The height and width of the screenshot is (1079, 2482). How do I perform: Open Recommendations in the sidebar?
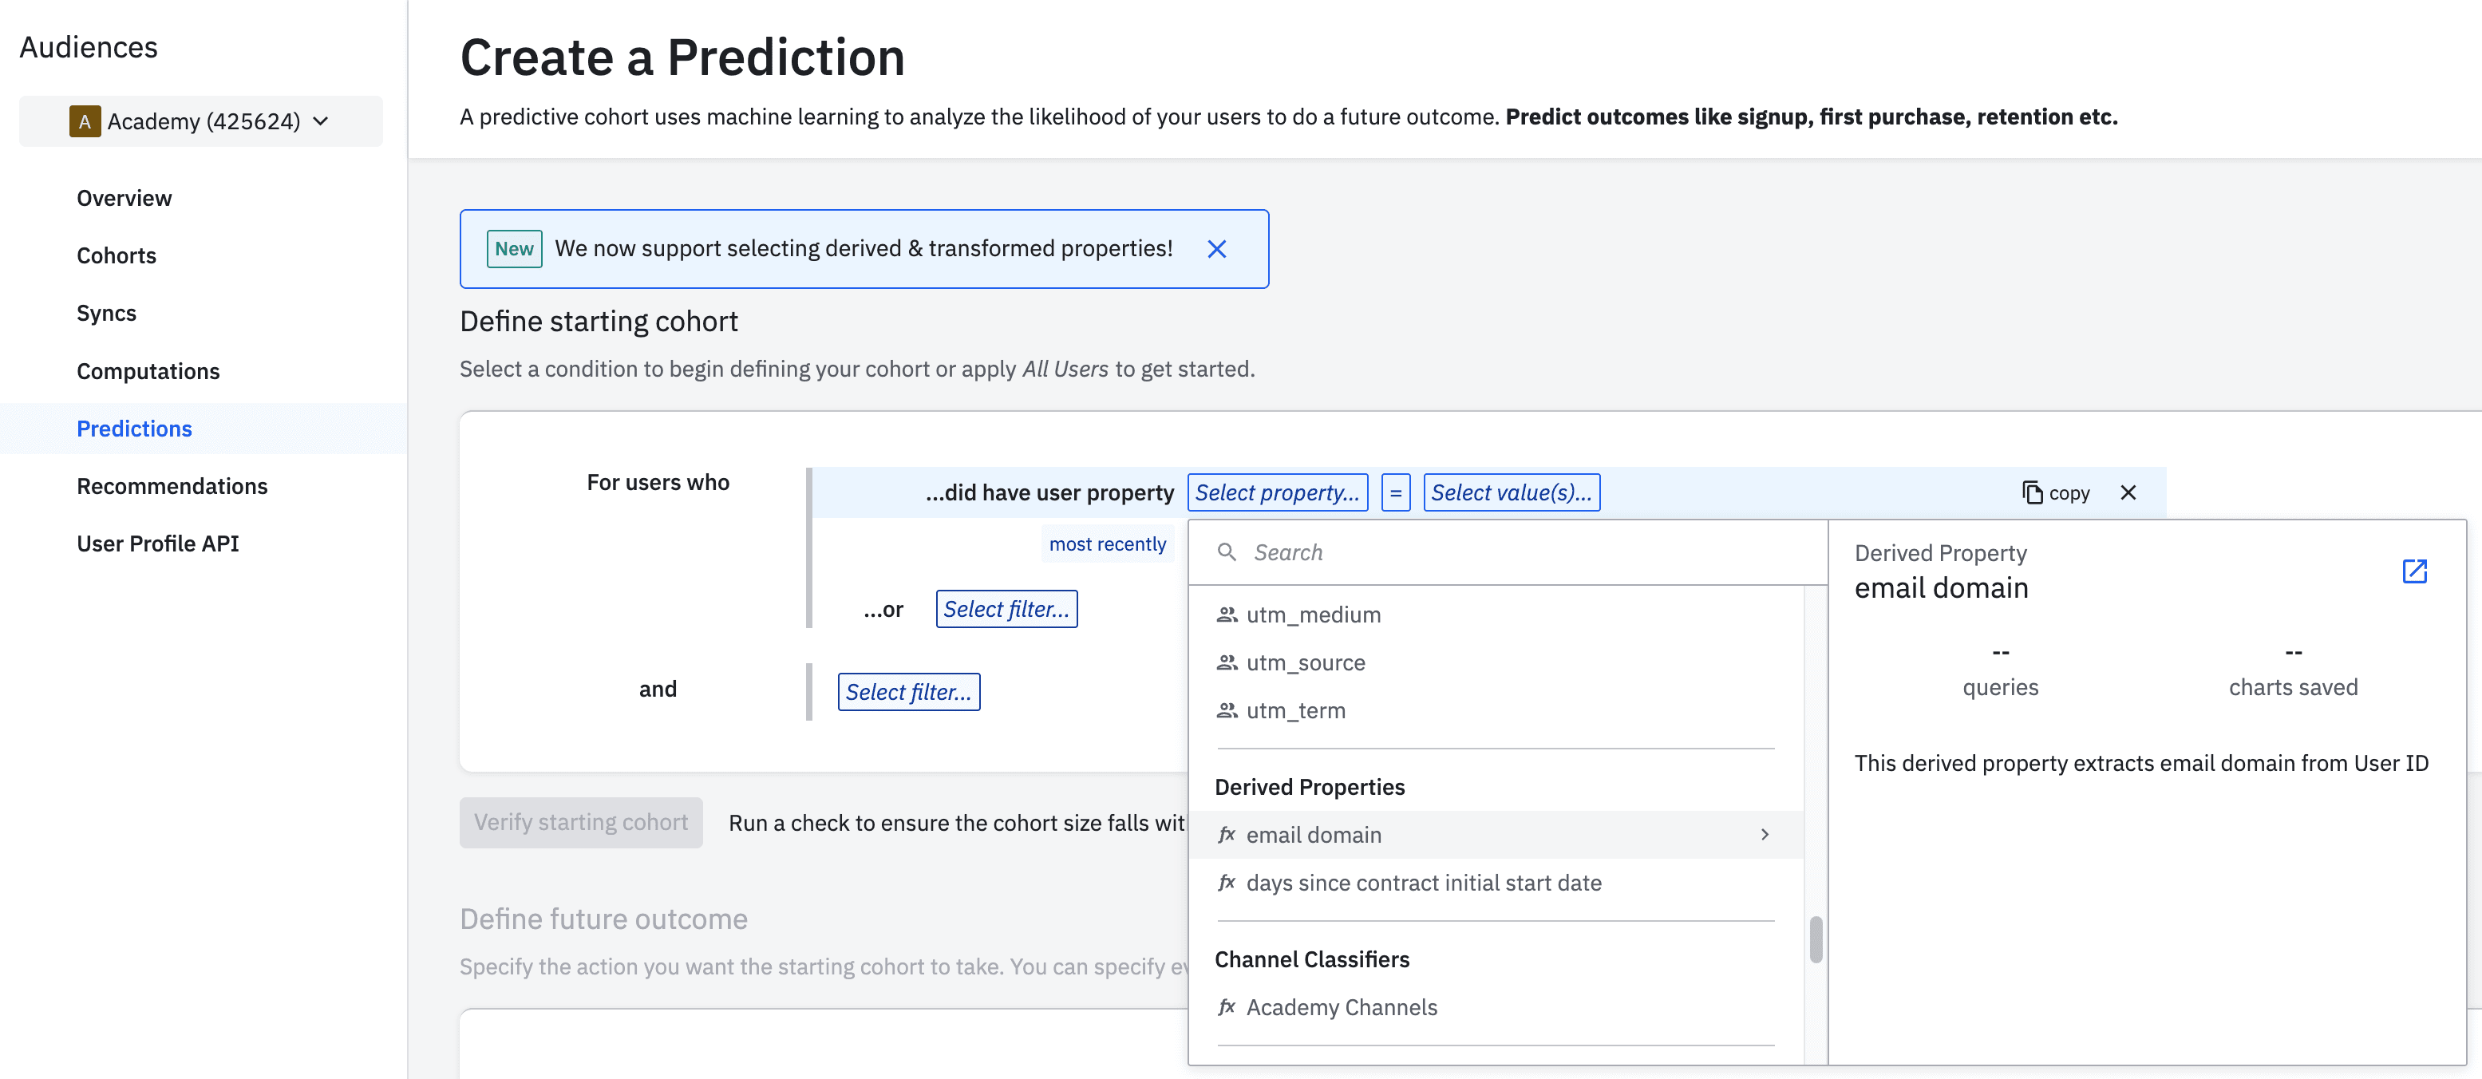(172, 487)
